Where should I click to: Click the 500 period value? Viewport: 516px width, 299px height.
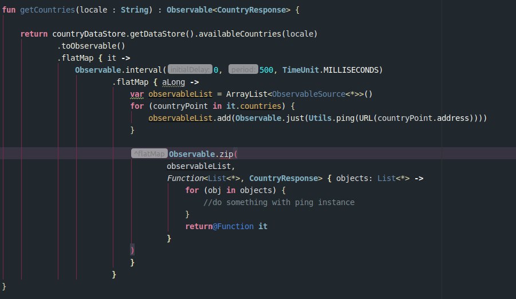[x=266, y=70]
